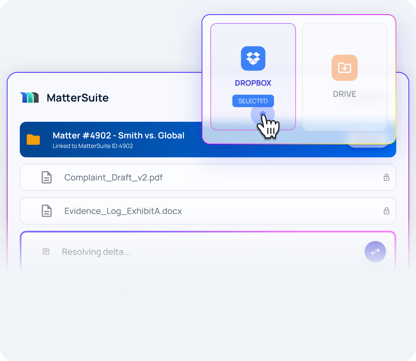Click the document icon beside Complaint_Draft_v2.pdf

pos(47,177)
